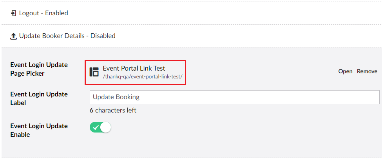
Task: Expand the Logout - Enabled section
Action: point(43,13)
